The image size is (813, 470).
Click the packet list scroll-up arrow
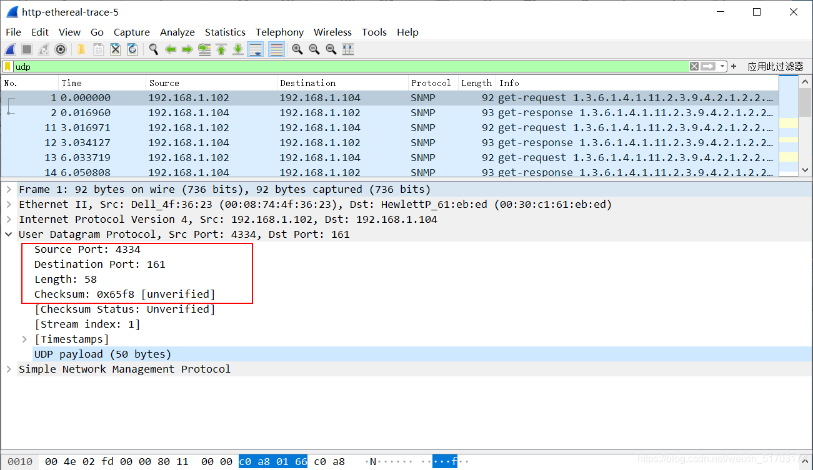pos(805,82)
